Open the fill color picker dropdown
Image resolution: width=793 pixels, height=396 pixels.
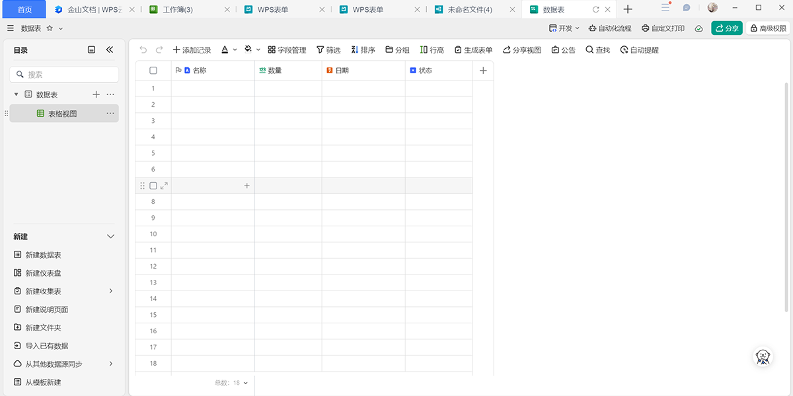coord(258,50)
